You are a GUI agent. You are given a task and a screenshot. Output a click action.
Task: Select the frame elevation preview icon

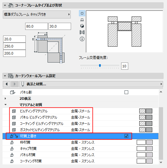tap(82, 32)
